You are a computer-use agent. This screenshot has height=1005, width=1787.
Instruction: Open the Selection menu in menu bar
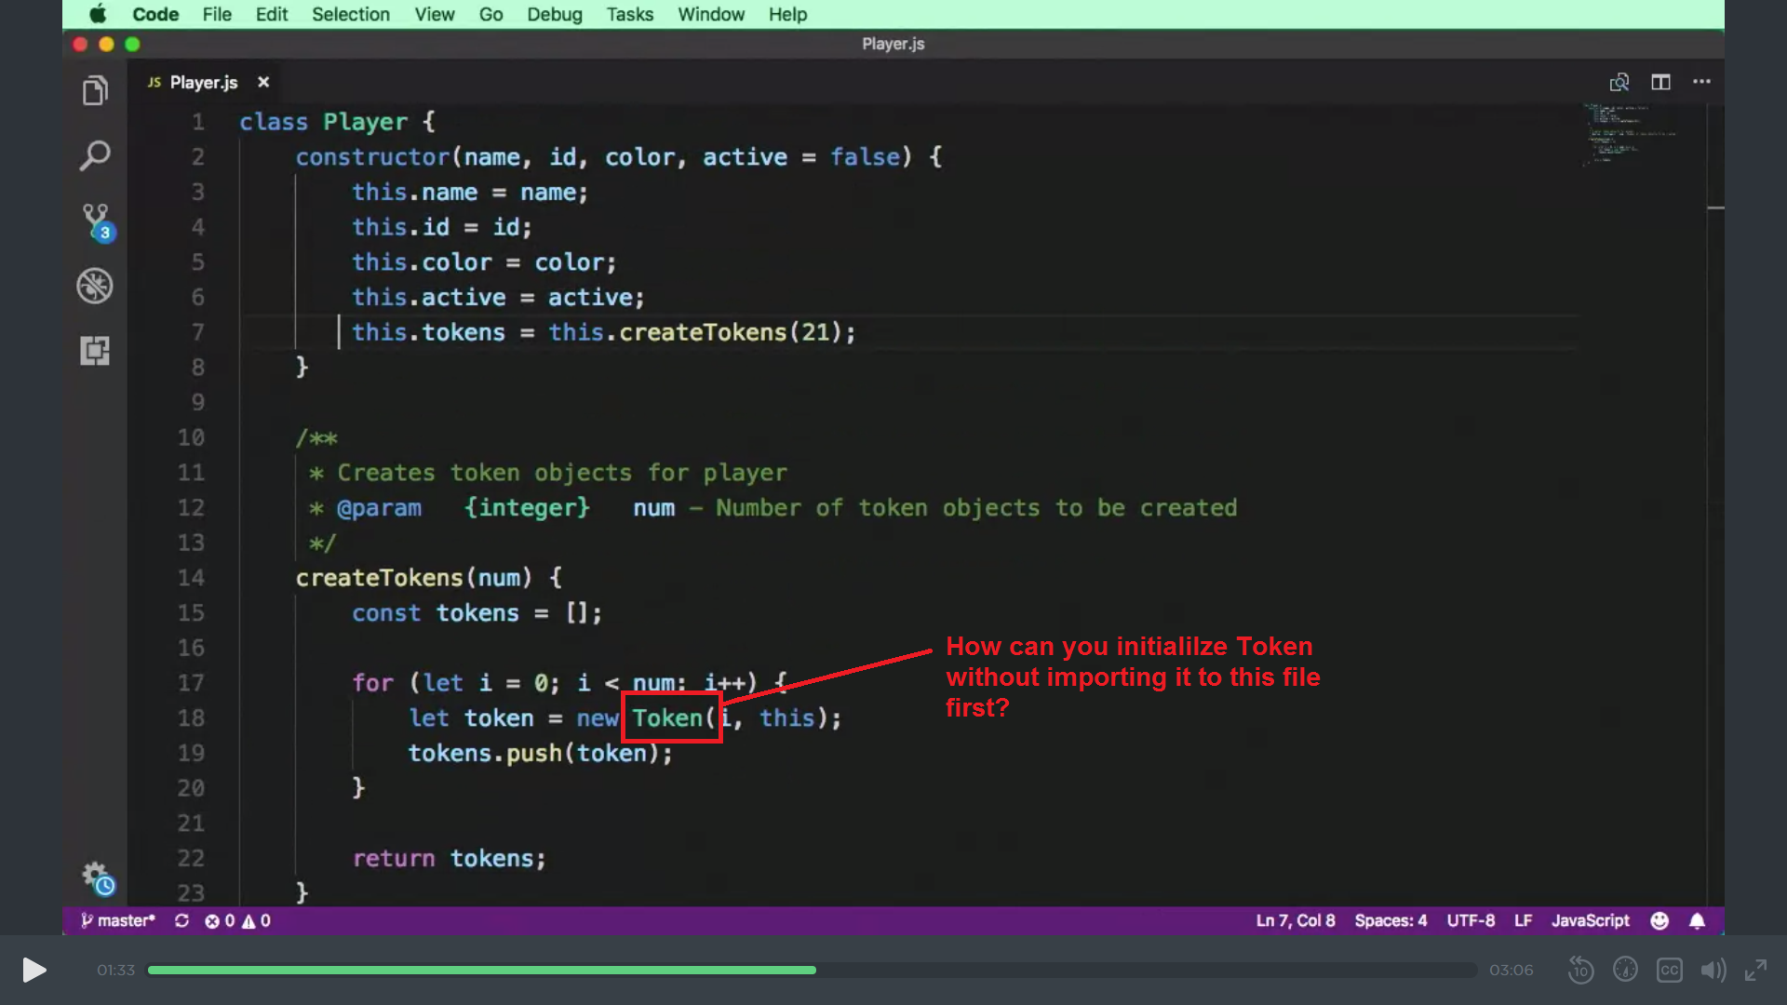point(350,14)
